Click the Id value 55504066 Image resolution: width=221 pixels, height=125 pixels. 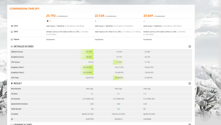tap(147, 119)
